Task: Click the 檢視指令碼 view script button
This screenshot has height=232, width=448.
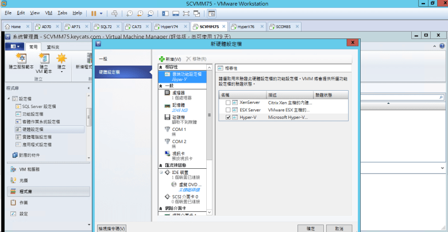Action: [x=112, y=228]
